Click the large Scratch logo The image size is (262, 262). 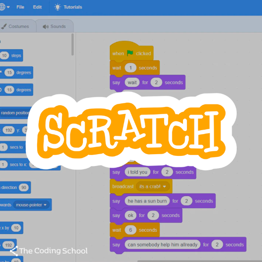[131, 128]
